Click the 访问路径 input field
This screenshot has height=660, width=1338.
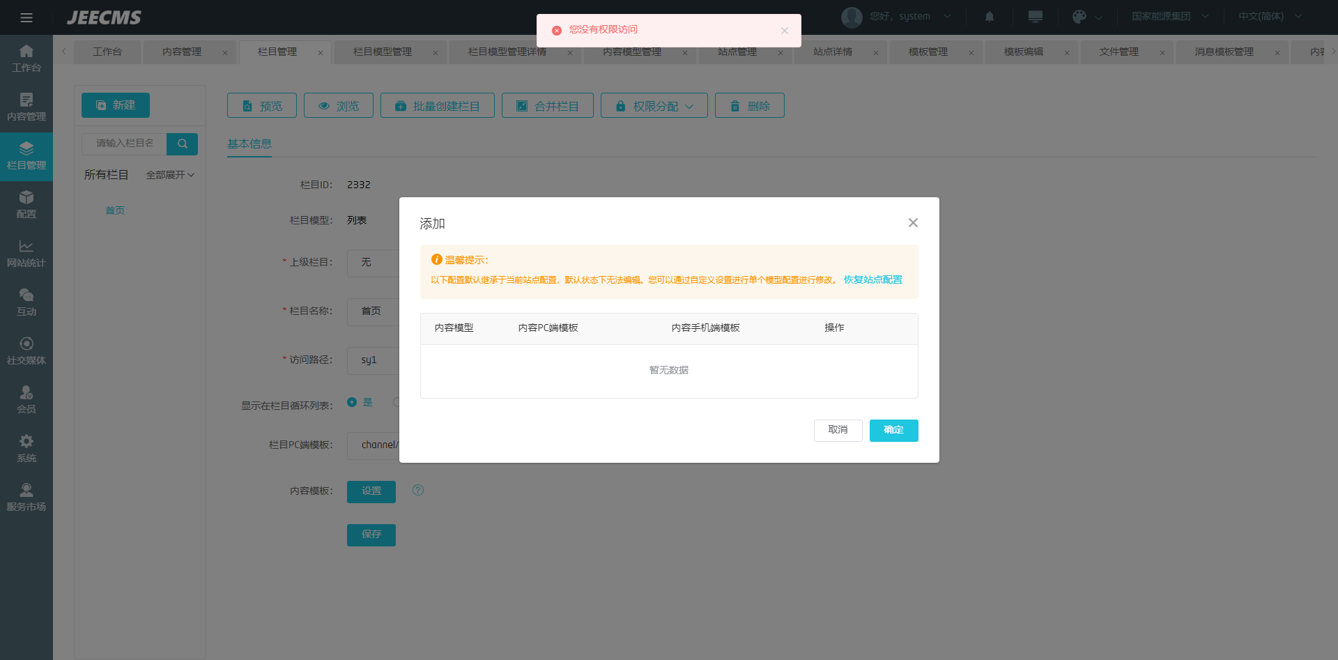click(374, 360)
